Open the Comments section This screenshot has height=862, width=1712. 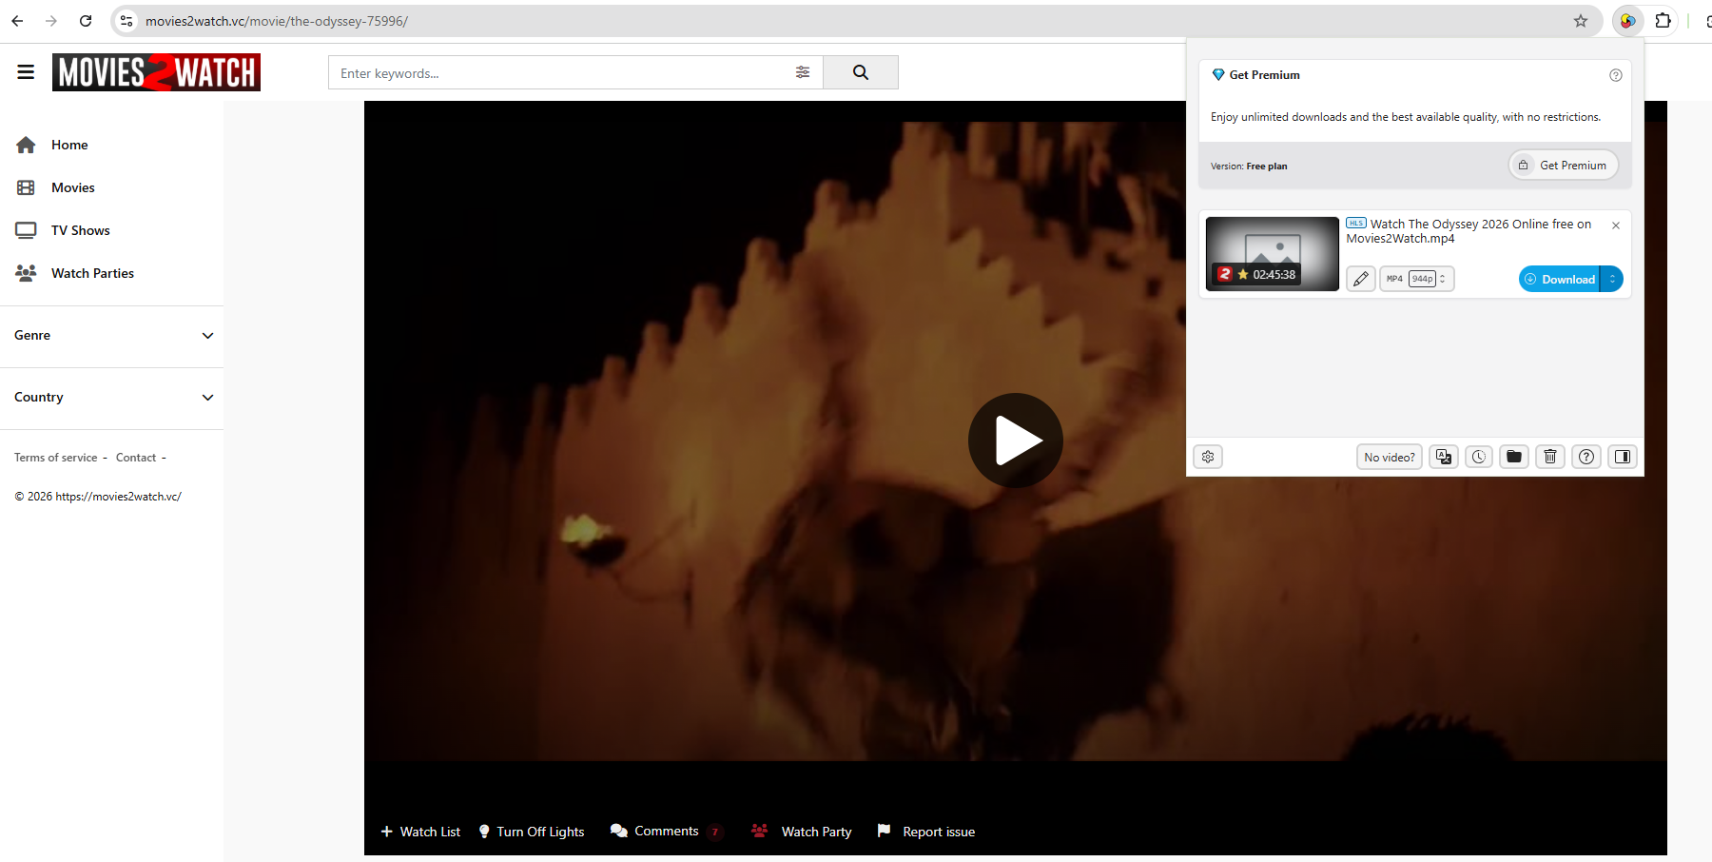click(x=666, y=832)
